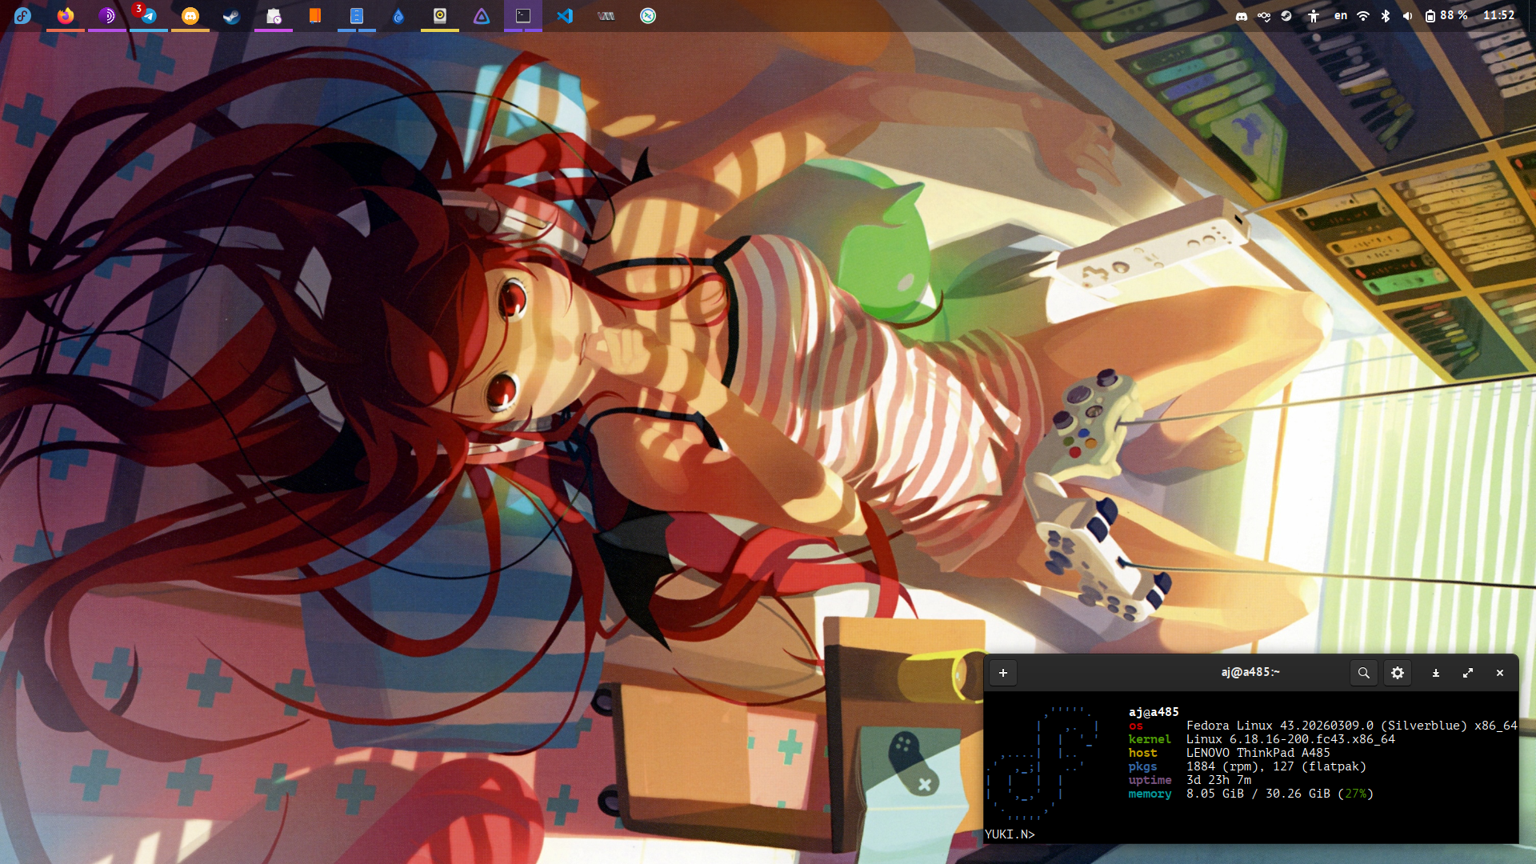Open Telegram with 3 unread badge

point(149,16)
